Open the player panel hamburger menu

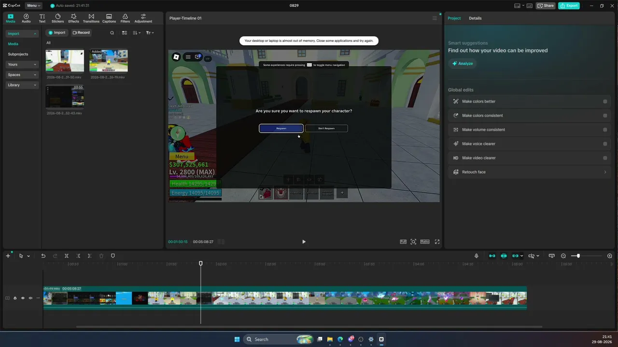(x=435, y=18)
